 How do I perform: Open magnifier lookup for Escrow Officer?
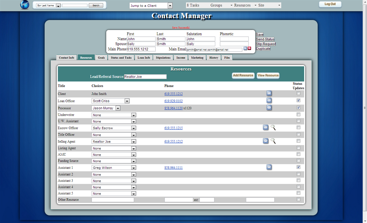(x=273, y=127)
